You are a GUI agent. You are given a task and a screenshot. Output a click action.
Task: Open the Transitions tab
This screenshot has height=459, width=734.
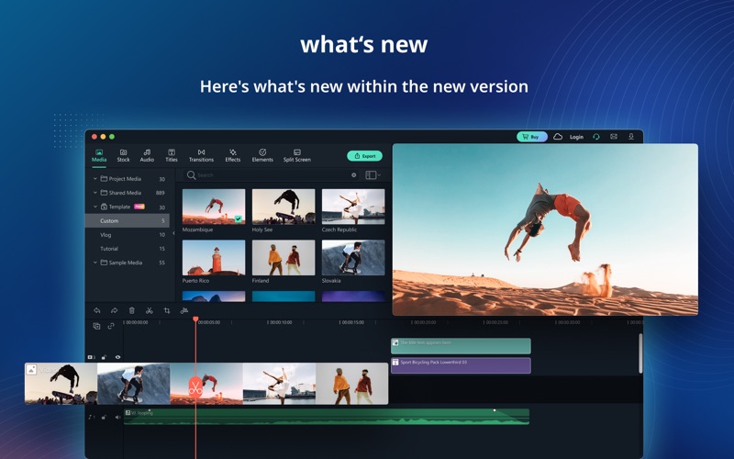(201, 156)
